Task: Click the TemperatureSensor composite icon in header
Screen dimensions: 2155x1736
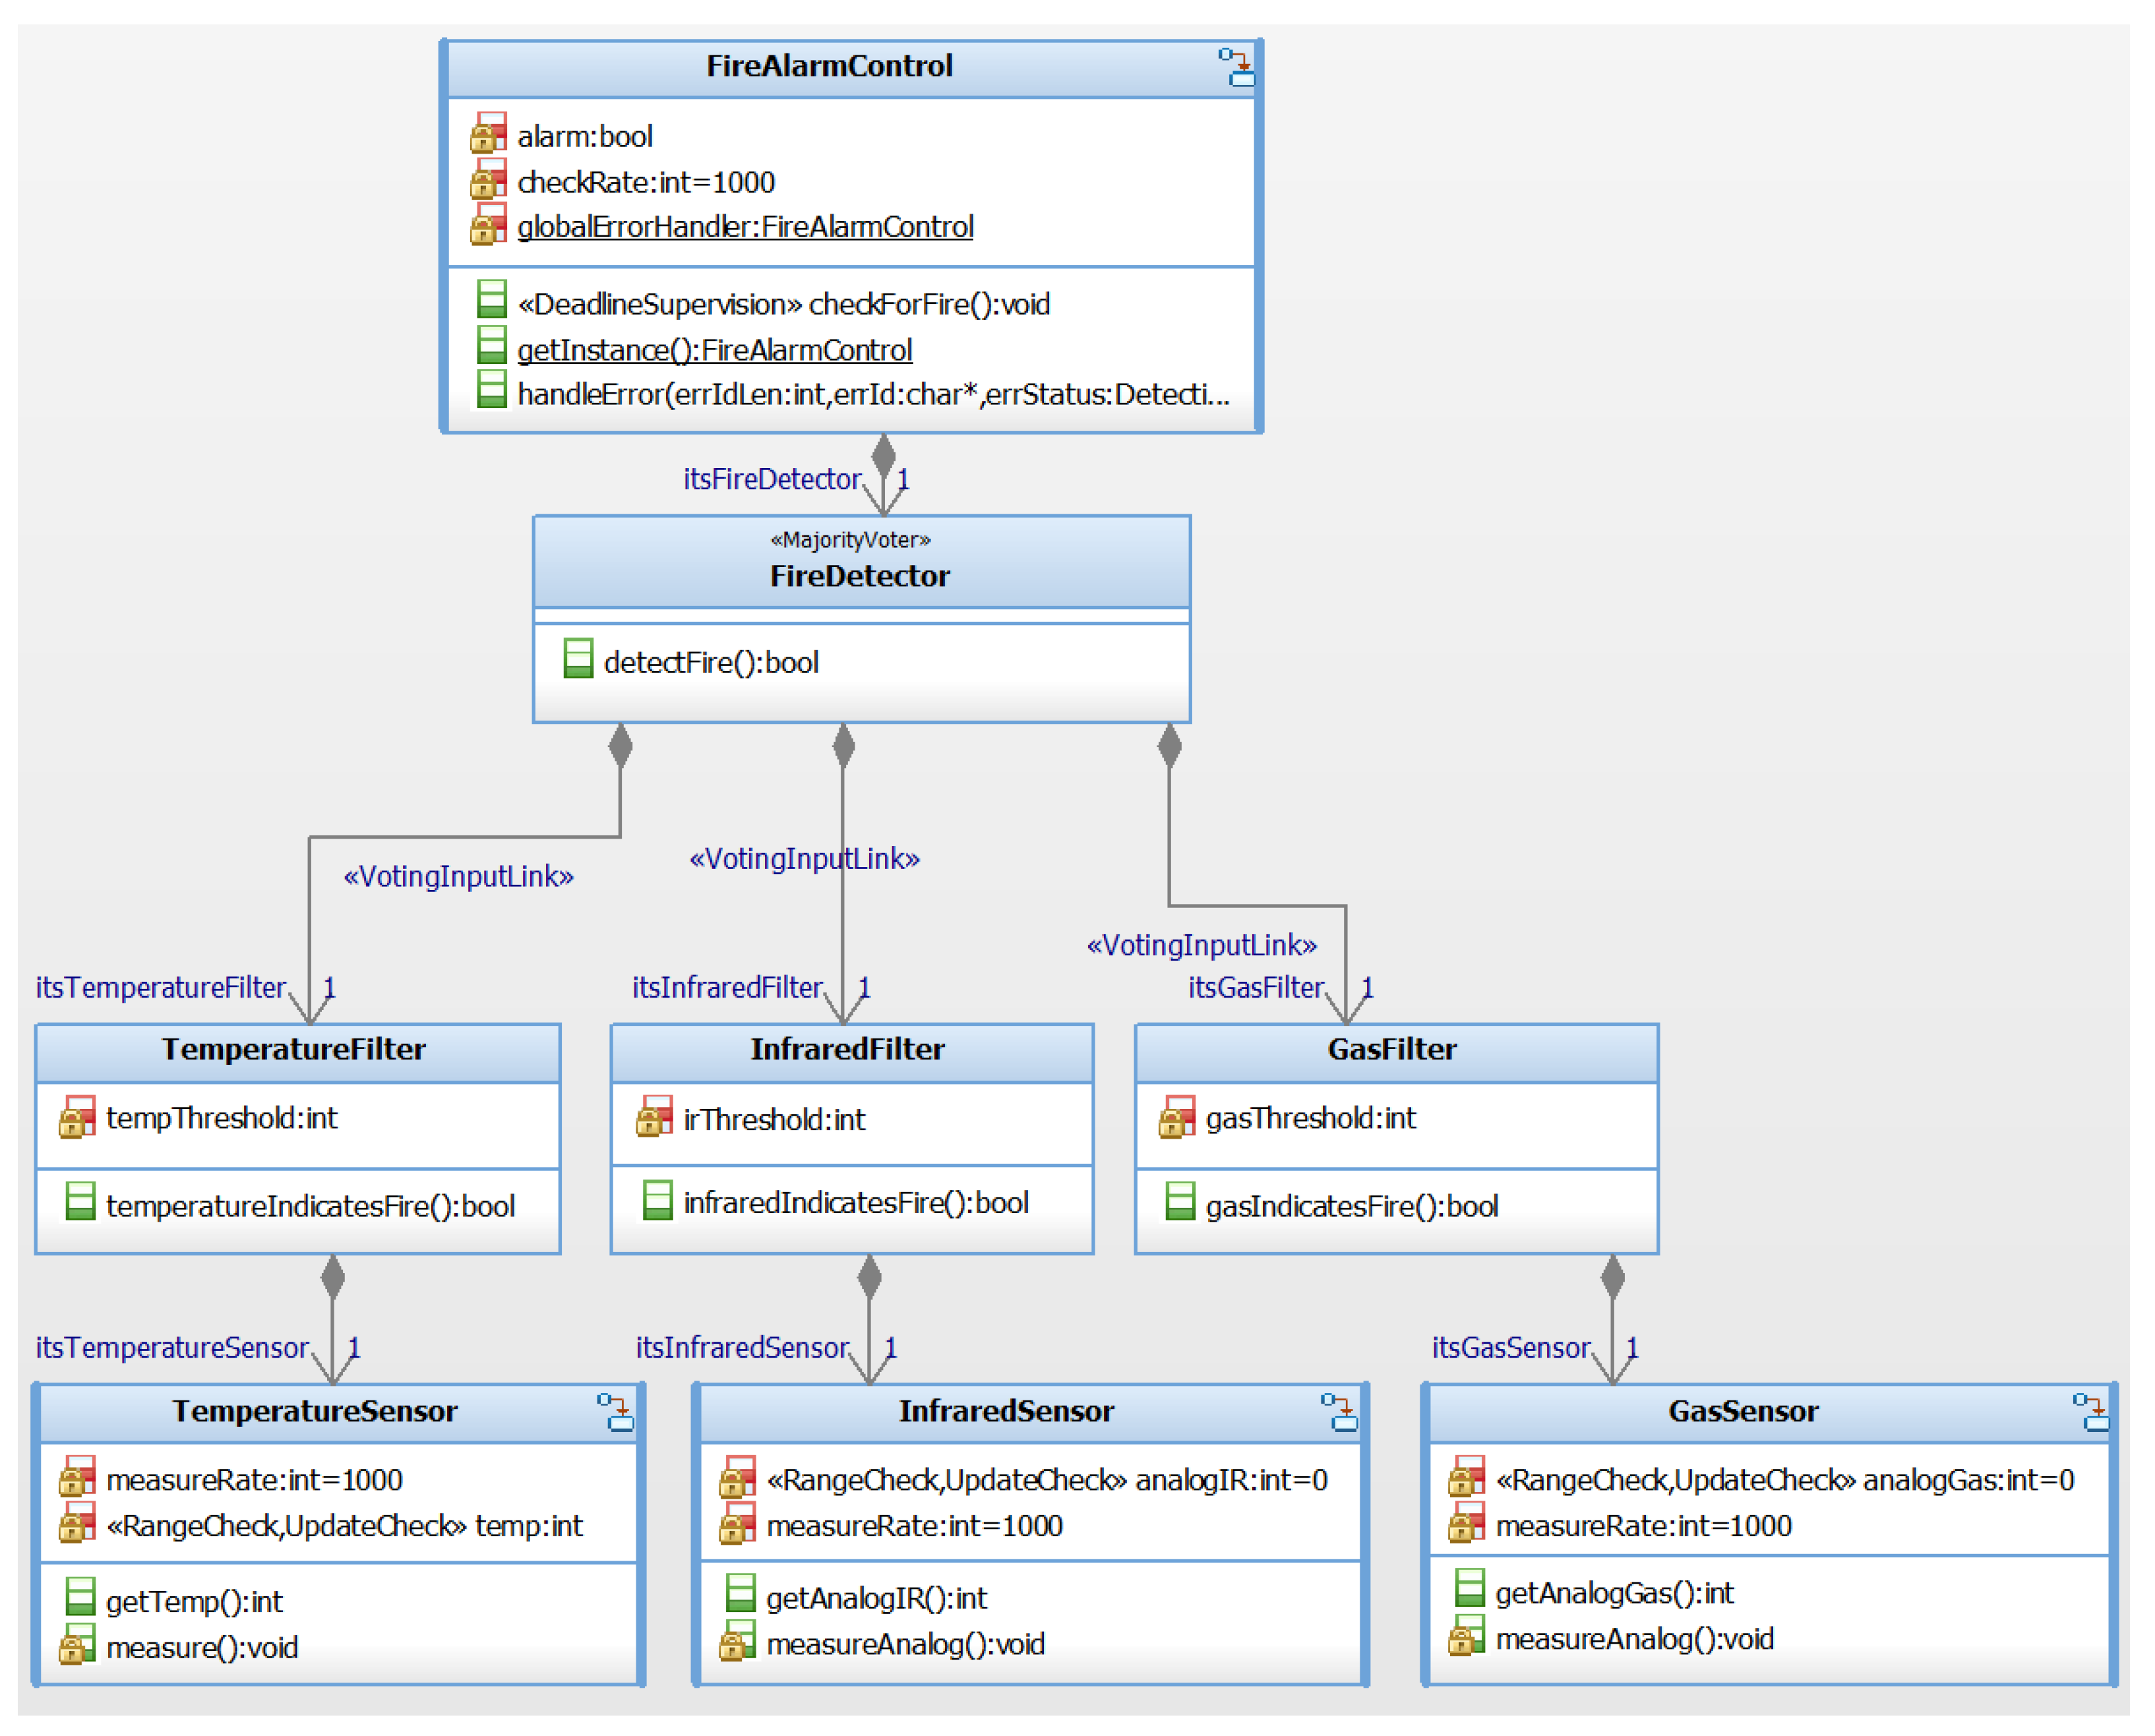Action: tap(615, 1412)
